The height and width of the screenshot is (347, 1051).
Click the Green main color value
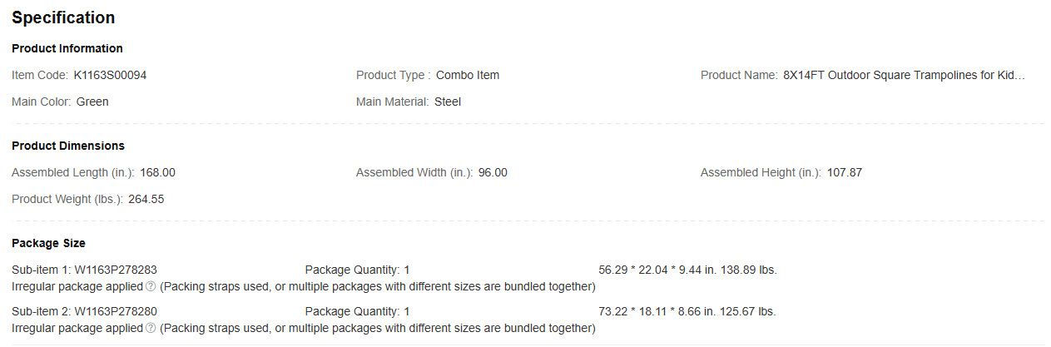(92, 102)
